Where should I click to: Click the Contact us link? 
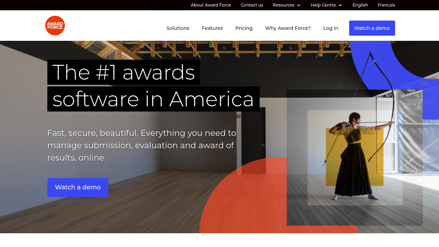(252, 5)
